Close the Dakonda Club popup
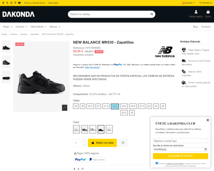This screenshot has height=171, width=214. 208,120
